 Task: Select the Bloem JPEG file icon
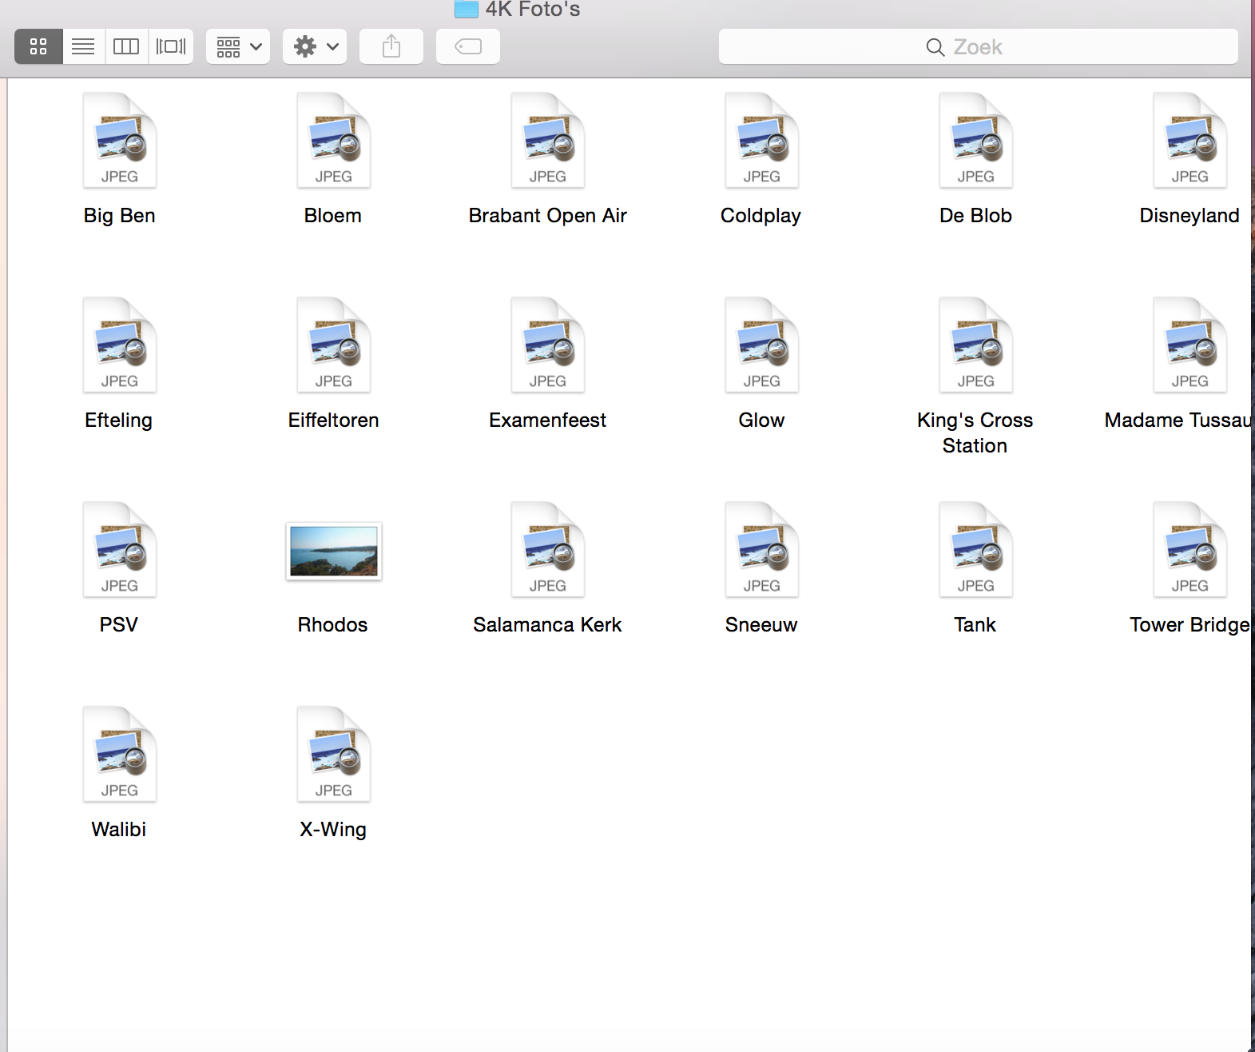334,140
